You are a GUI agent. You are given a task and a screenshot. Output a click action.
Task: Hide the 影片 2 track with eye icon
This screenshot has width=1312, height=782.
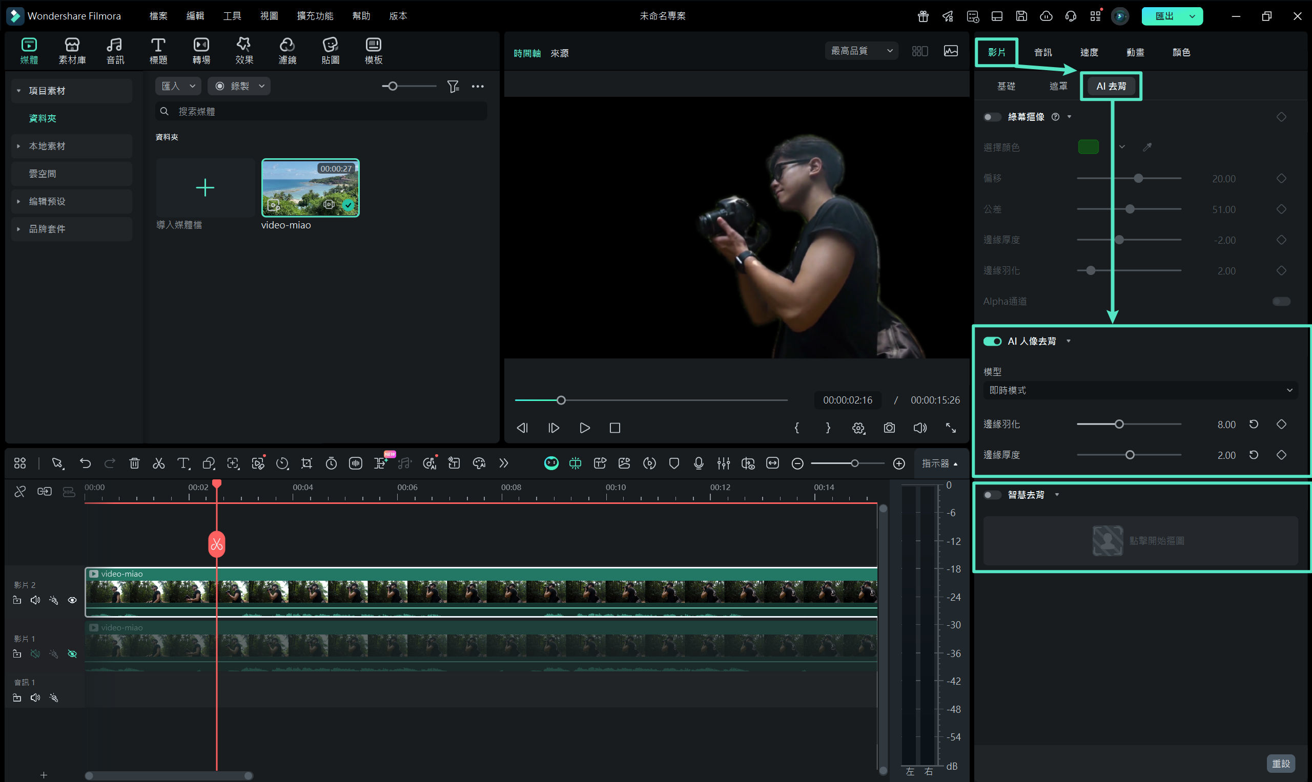coord(72,600)
